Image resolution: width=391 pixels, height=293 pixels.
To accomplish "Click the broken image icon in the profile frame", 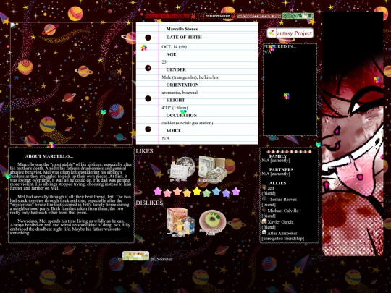I will click(x=13, y=25).
